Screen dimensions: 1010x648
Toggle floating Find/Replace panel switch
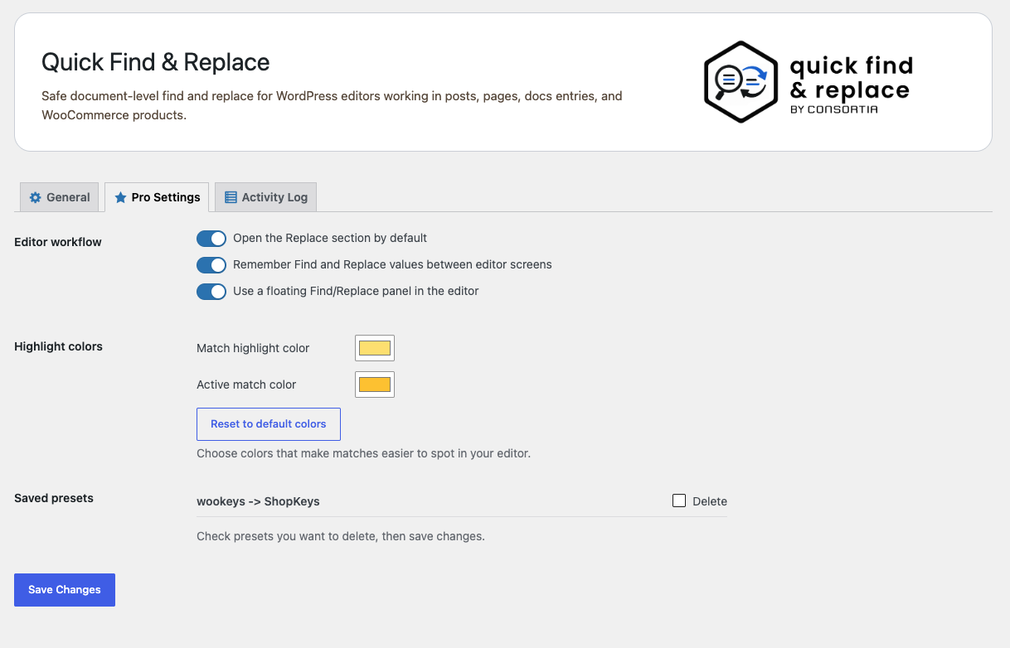pyautogui.click(x=211, y=292)
